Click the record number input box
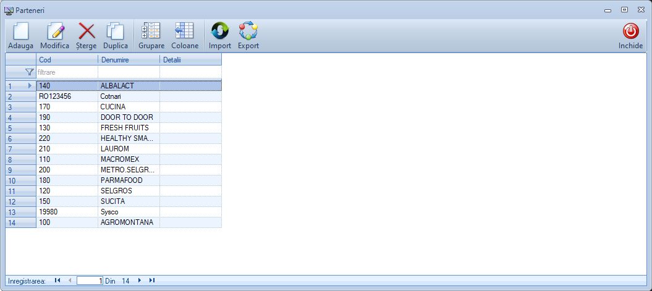652x291 pixels. [90, 280]
